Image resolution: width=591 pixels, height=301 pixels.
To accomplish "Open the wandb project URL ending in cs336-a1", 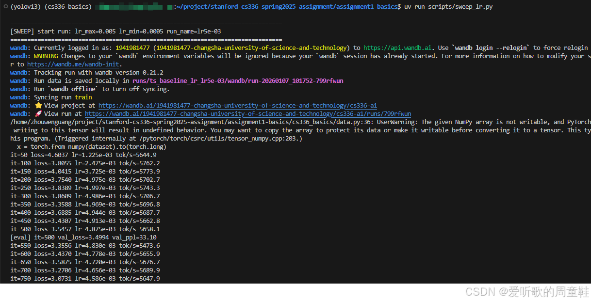I will [x=237, y=105].
